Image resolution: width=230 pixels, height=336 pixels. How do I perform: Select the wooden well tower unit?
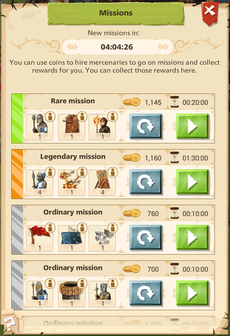point(72,294)
